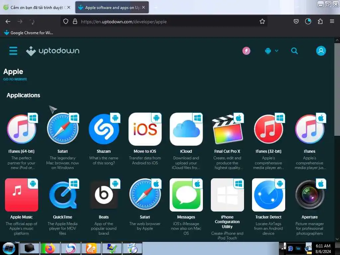This screenshot has height=255, width=340.
Task: Click the Move to iOS title
Action: point(145,151)
